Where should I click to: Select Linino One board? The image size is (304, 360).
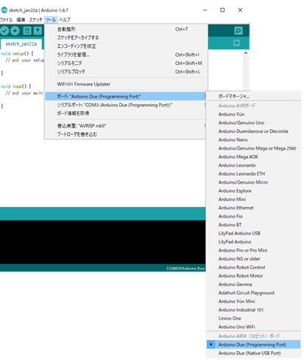click(x=253, y=318)
